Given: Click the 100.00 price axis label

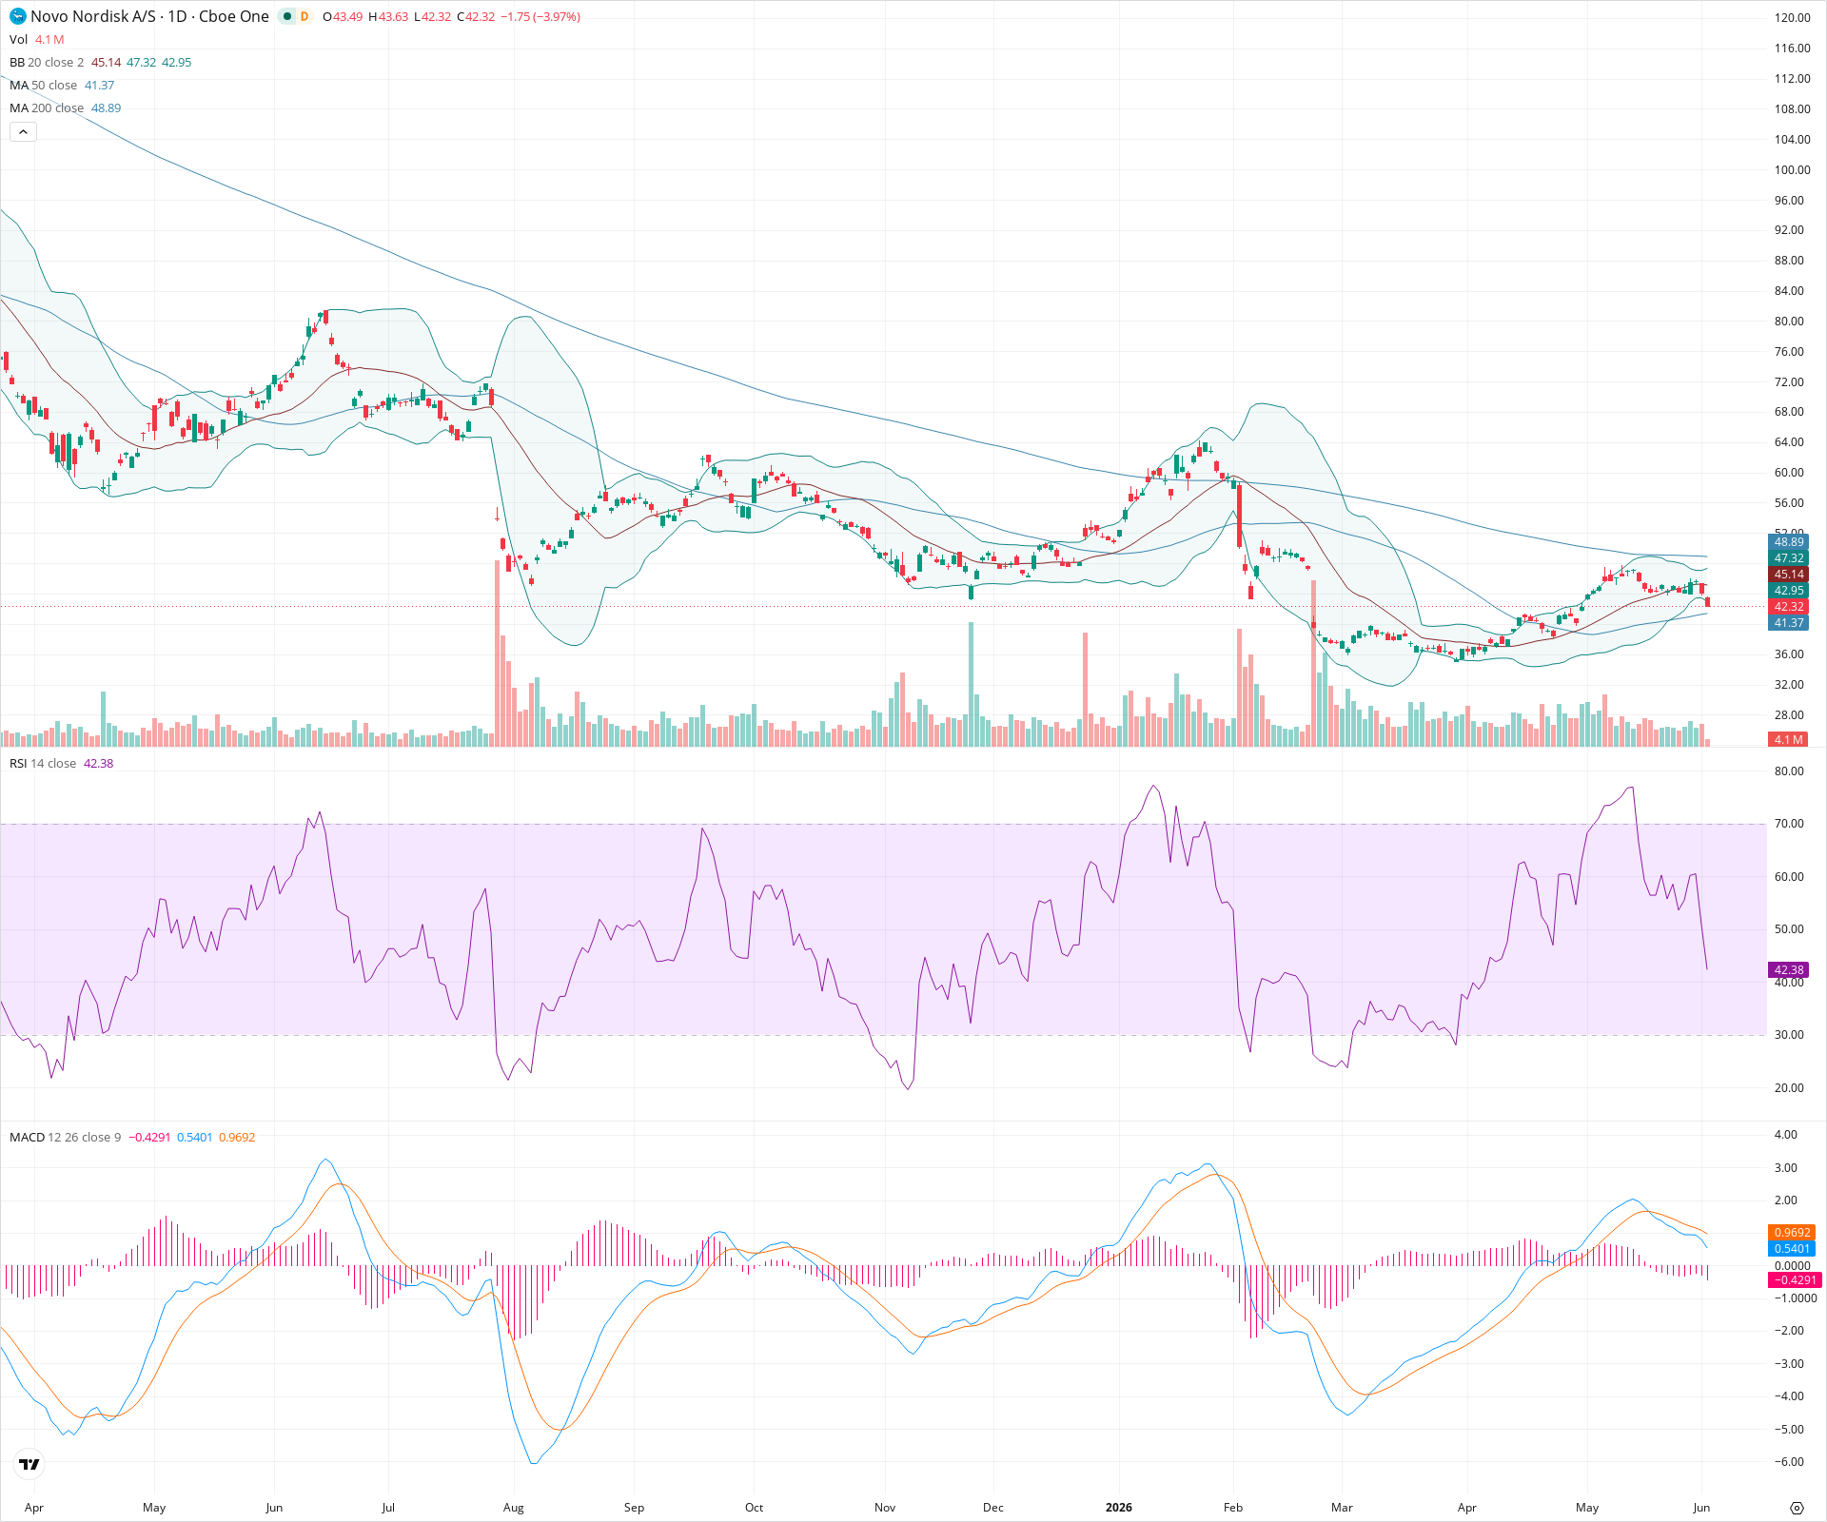Looking at the screenshot, I should coord(1793,170).
